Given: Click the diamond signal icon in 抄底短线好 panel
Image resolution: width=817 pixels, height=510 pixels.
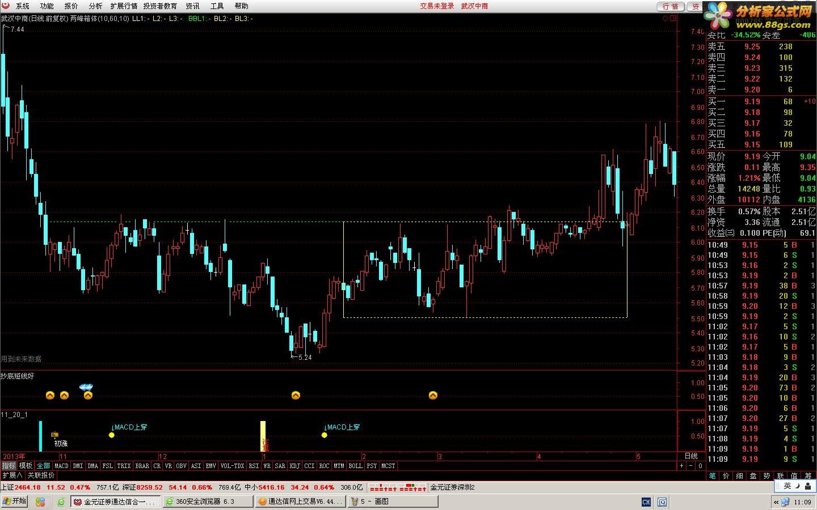Looking at the screenshot, I should [x=86, y=387].
